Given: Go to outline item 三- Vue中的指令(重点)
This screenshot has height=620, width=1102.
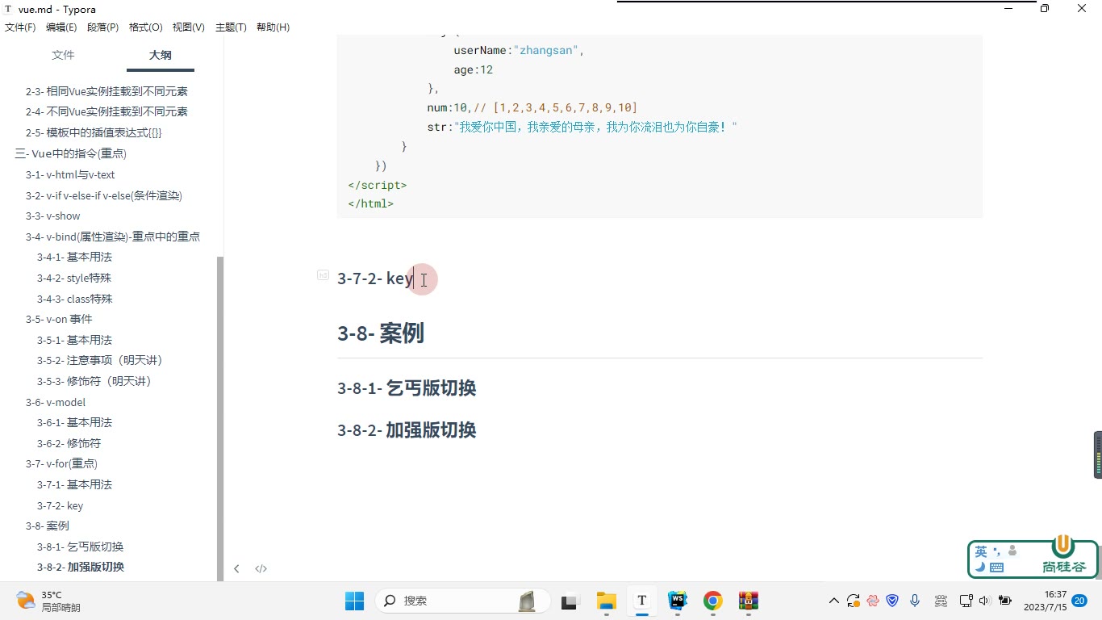Looking at the screenshot, I should (x=71, y=153).
